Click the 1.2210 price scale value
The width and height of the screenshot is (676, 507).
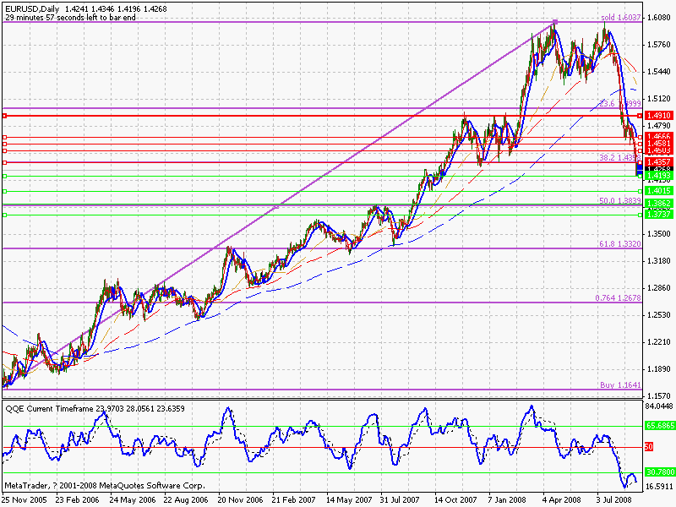pyautogui.click(x=659, y=342)
